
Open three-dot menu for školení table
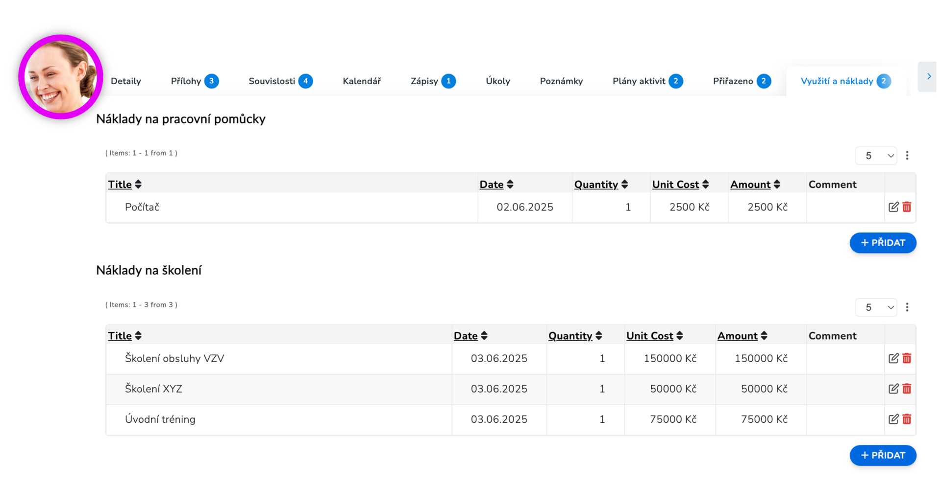[x=907, y=307]
